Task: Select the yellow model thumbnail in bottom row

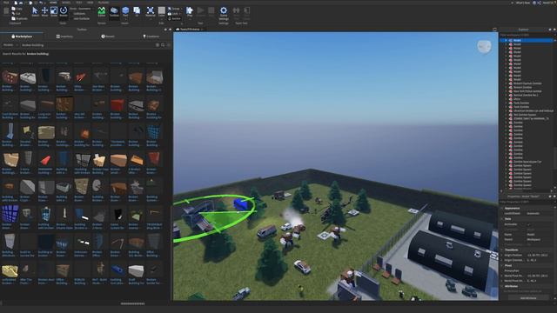Action: (x=10, y=271)
